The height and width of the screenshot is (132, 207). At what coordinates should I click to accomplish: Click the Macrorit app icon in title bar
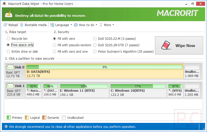4,4
